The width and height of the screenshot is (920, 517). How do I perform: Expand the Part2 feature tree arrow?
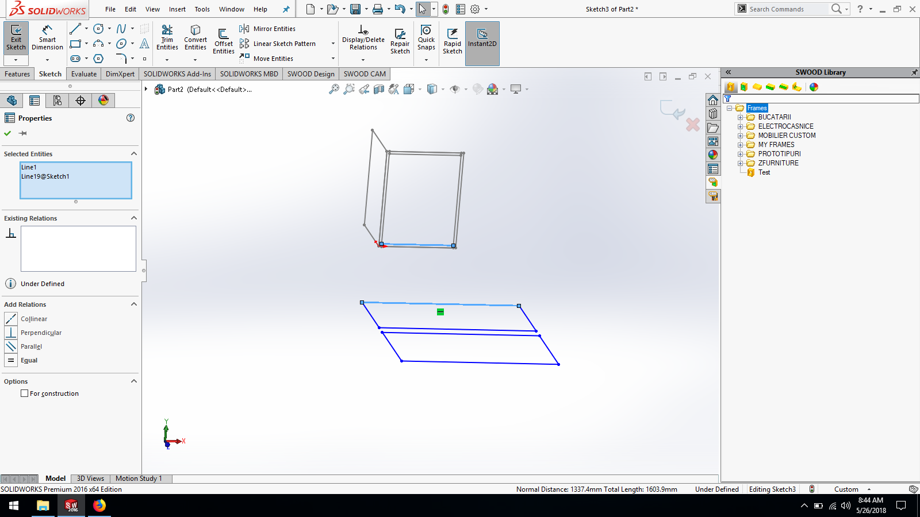click(146, 89)
